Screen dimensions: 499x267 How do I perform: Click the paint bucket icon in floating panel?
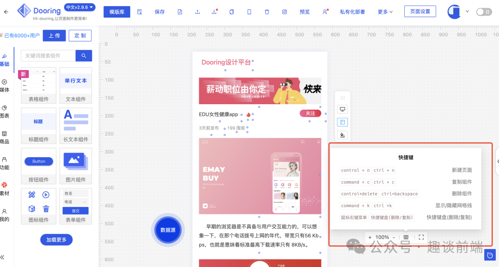pyautogui.click(x=342, y=135)
